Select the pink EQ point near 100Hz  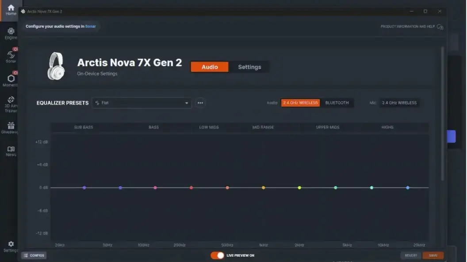[155, 188]
